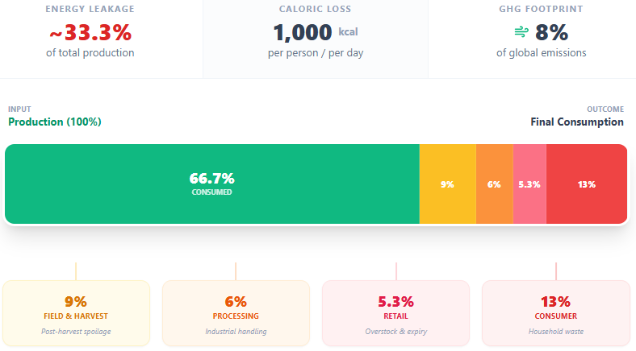Select the Retail 5.3% card
Viewport: 636px width, 351px height.
click(x=395, y=313)
